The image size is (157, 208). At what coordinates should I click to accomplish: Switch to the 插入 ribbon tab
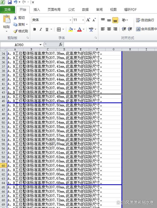tap(37, 9)
